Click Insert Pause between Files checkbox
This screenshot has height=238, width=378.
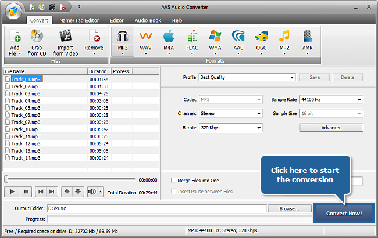(x=173, y=192)
